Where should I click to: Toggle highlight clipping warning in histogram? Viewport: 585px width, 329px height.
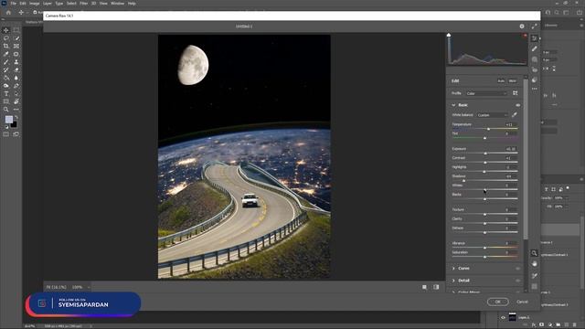525,36
